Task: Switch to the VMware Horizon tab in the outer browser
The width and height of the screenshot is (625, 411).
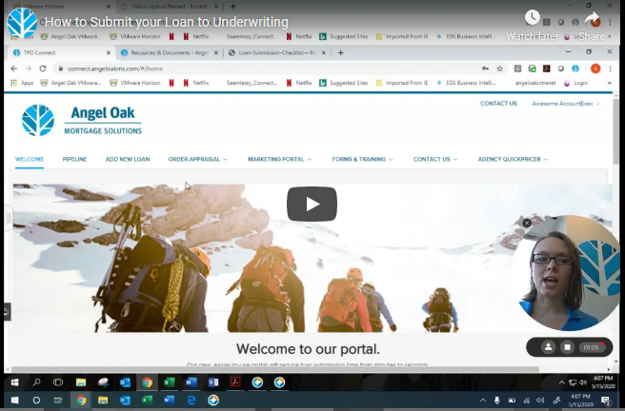Action: click(62, 7)
